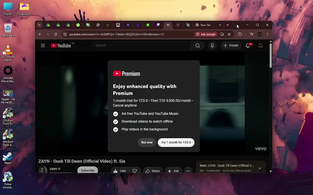Select VLC media player desktop shortcut
This screenshot has height=195, width=313.
[x=8, y=53]
